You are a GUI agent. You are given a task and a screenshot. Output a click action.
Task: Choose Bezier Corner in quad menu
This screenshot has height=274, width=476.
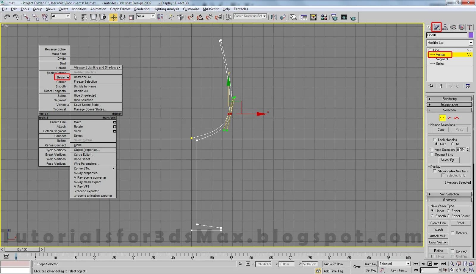(56, 73)
